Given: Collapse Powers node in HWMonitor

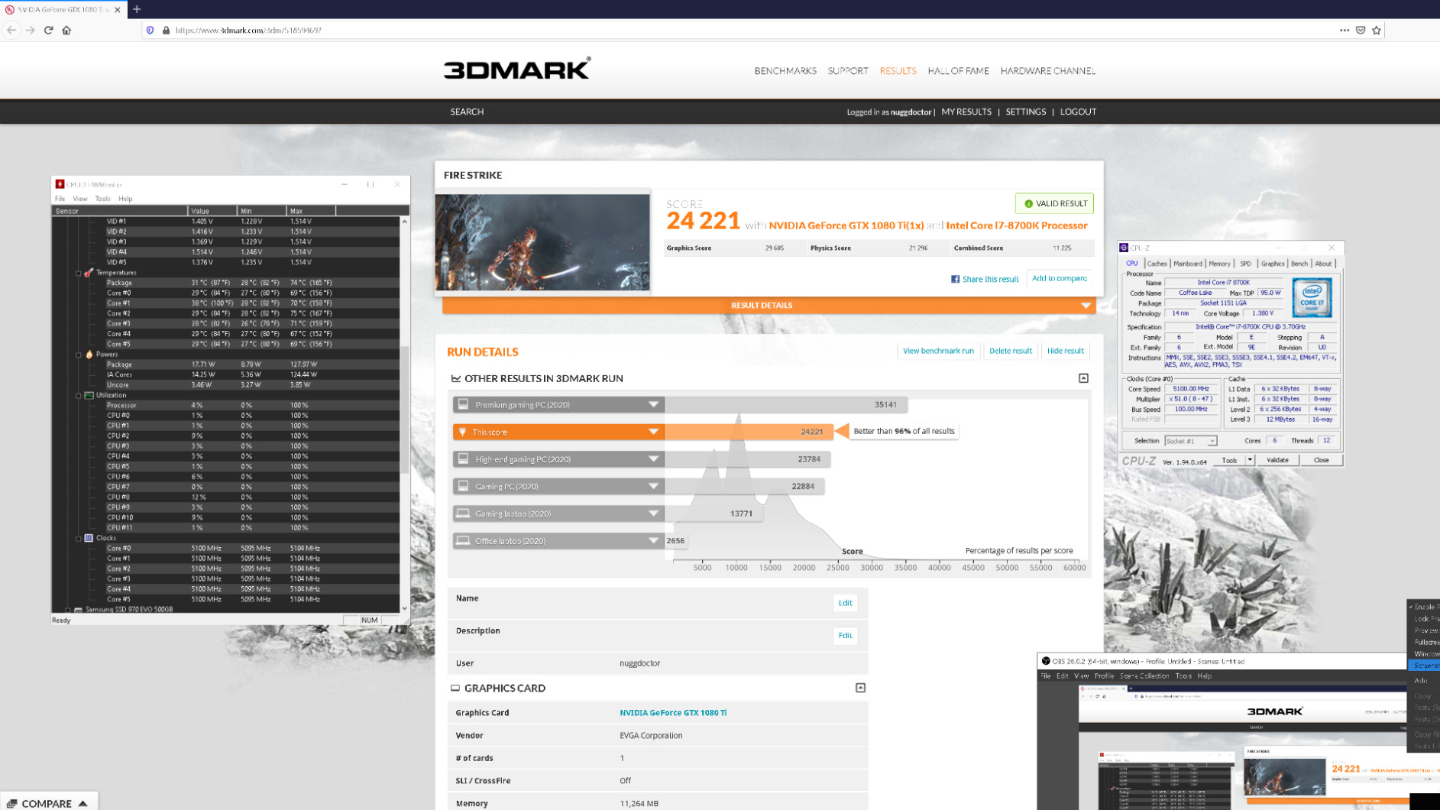Looking at the screenshot, I should 78,355.
